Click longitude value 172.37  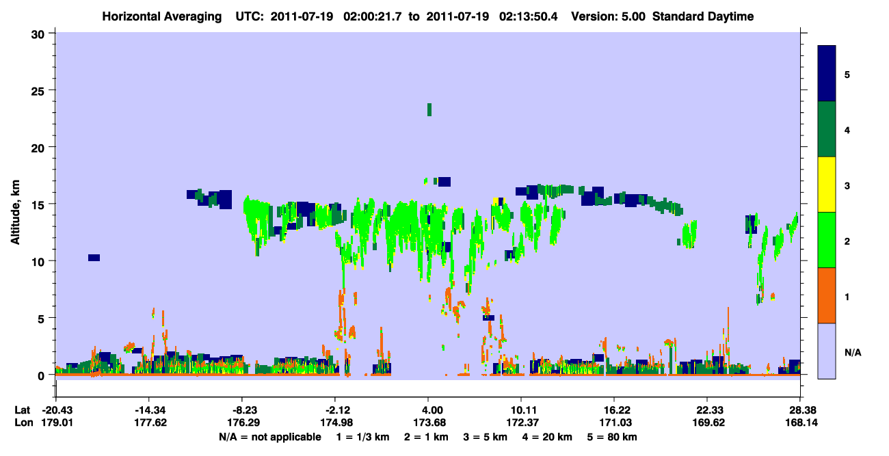click(521, 423)
